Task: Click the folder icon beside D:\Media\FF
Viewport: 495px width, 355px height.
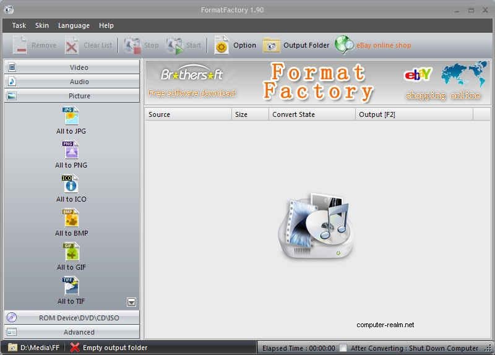Action: pos(12,348)
